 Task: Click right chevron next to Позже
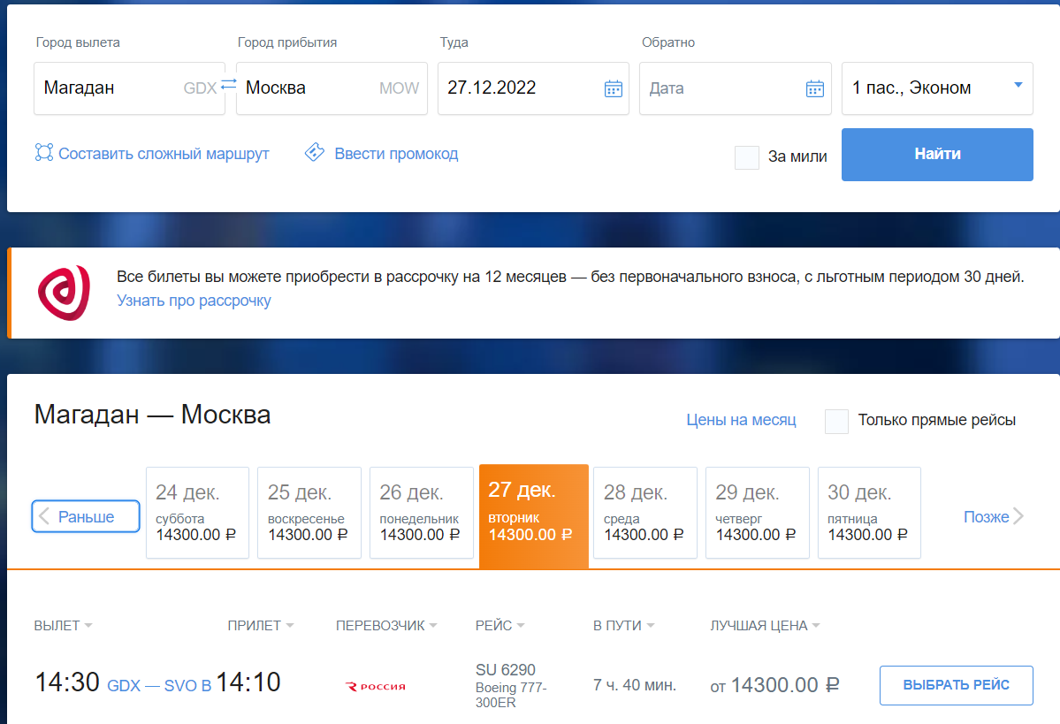pos(1018,516)
